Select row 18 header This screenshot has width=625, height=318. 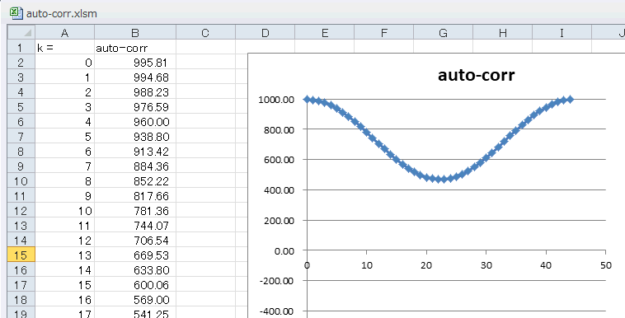21,300
